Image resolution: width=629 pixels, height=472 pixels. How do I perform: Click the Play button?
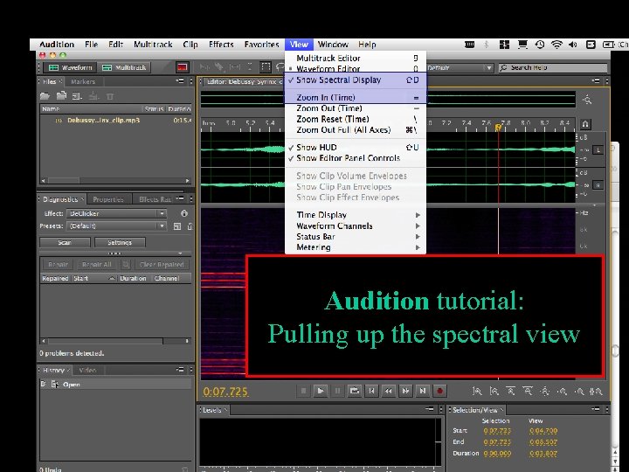tap(321, 391)
